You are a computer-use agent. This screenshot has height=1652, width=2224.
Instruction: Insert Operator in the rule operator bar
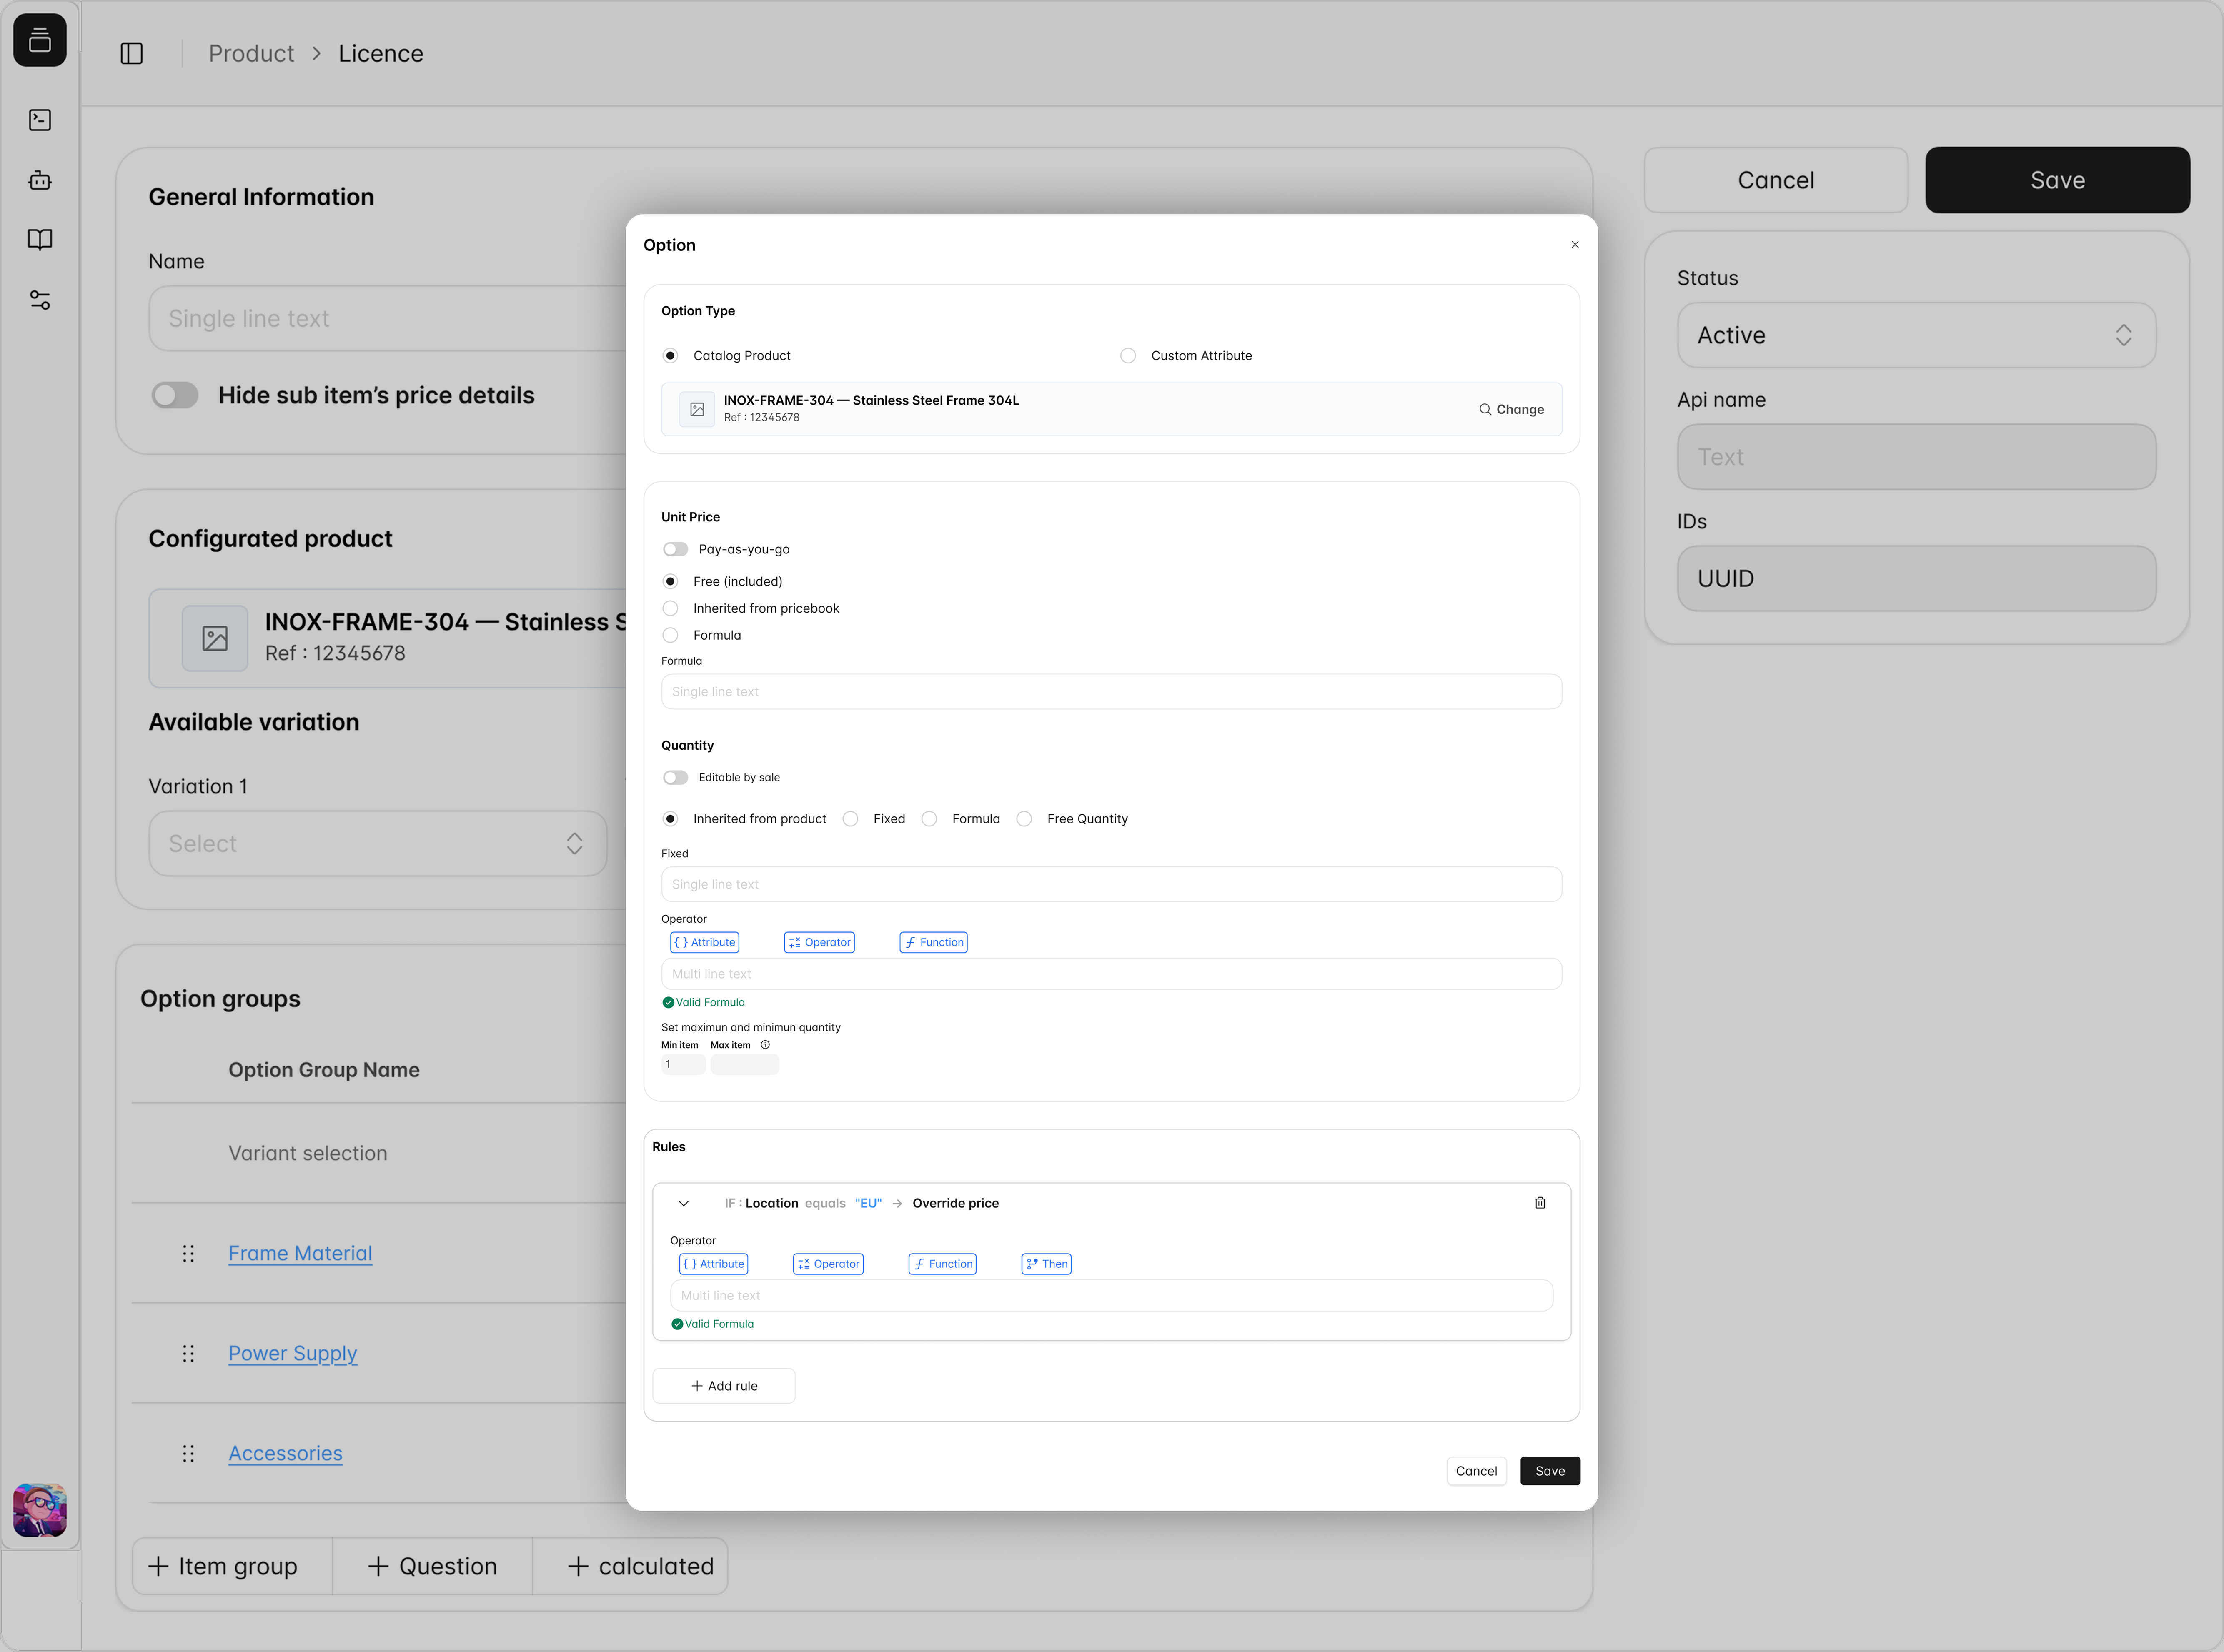point(828,1264)
